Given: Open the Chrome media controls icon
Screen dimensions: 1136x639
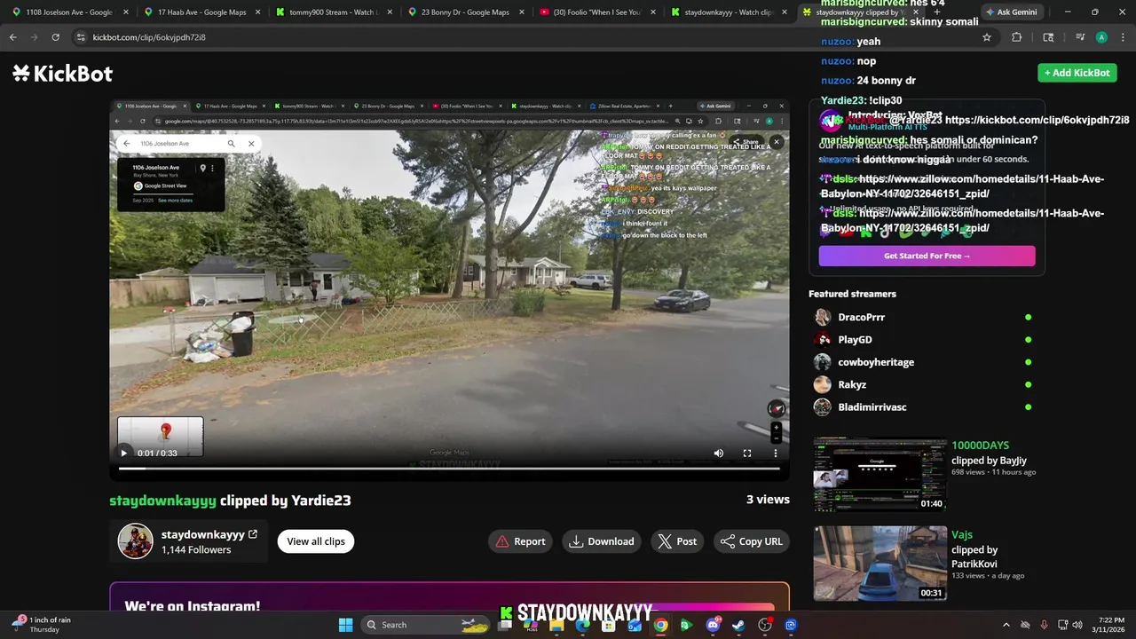Looking at the screenshot, I should (x=1080, y=37).
